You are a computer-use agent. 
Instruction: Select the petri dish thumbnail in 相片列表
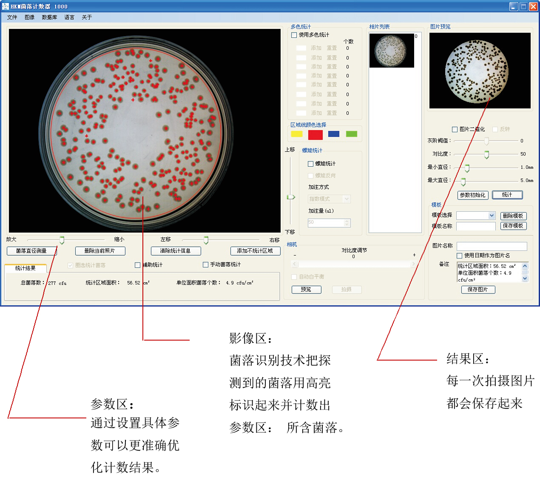point(391,50)
